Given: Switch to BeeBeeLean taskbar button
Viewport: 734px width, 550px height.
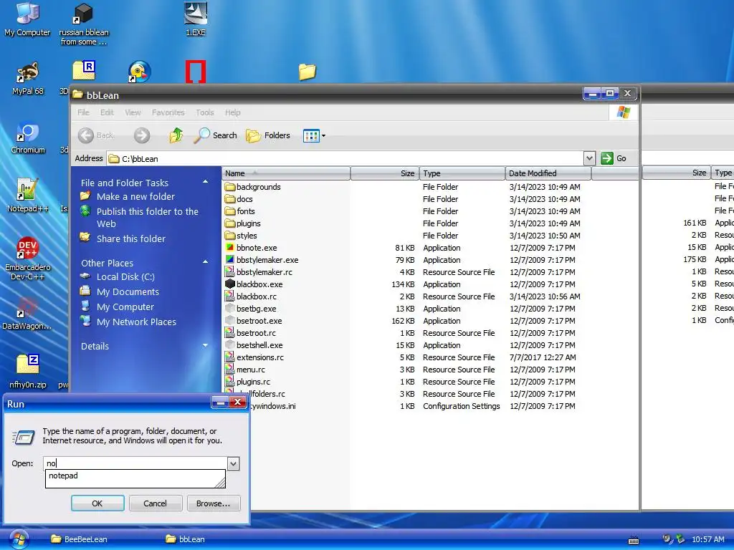Looking at the screenshot, I should [79, 539].
